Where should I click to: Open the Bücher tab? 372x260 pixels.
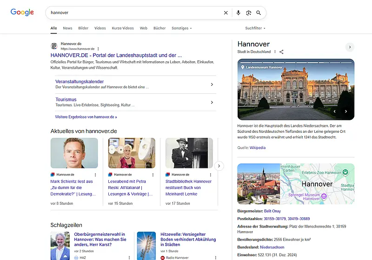tap(159, 28)
